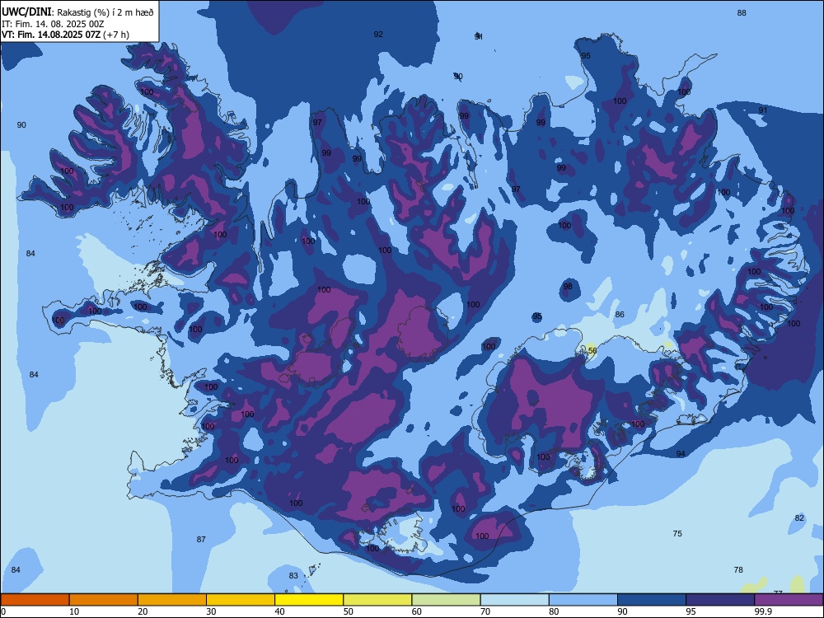824x618 pixels.
Task: Click the legend tick label '60'
Action: click(417, 611)
